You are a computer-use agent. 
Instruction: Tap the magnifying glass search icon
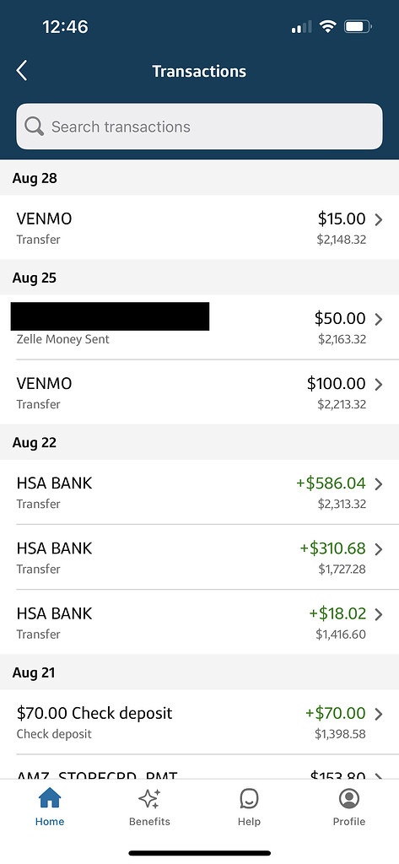(x=35, y=127)
